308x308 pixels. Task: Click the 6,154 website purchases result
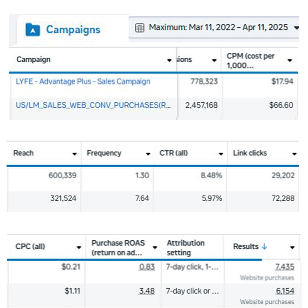pos(285,291)
